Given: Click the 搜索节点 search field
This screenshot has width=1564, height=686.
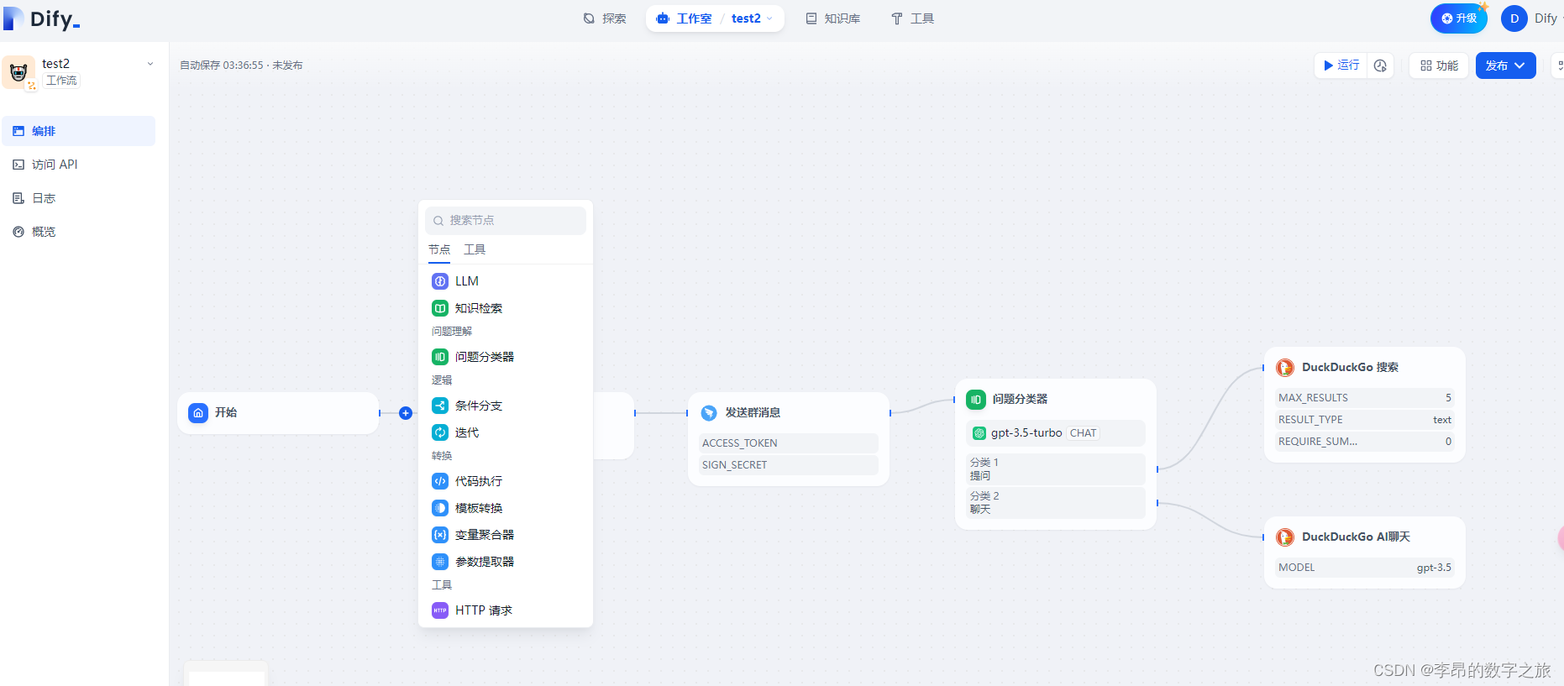Looking at the screenshot, I should [506, 220].
